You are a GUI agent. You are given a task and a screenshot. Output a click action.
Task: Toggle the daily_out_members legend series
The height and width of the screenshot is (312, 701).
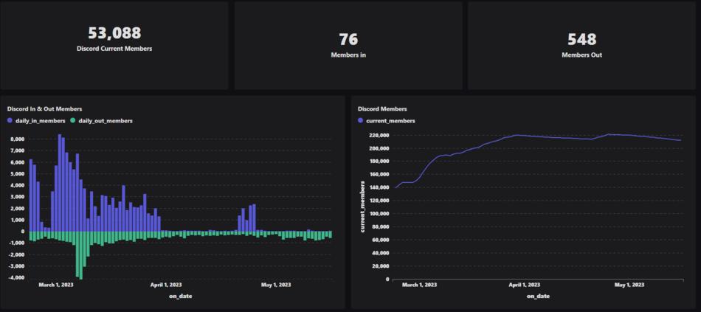101,121
